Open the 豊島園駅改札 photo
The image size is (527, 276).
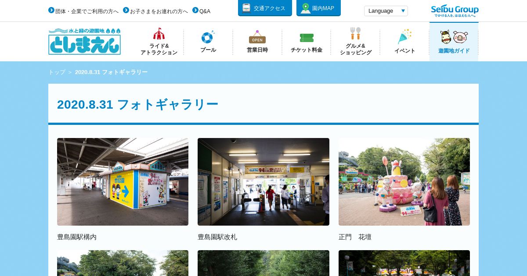[263, 182]
